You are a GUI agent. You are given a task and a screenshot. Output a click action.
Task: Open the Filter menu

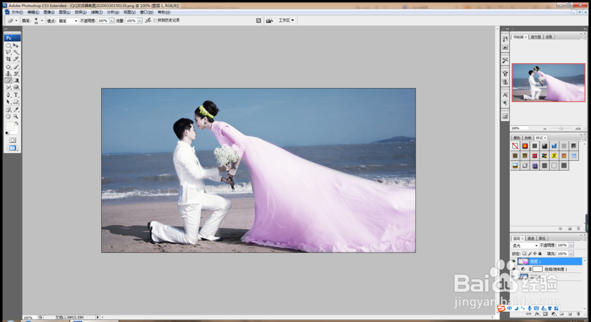tap(96, 12)
